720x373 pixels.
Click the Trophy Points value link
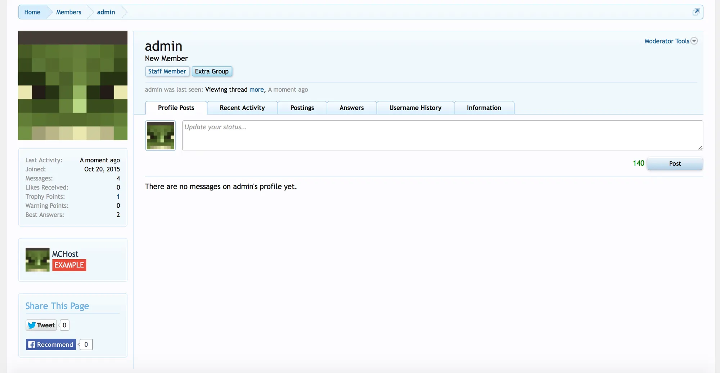coord(118,197)
